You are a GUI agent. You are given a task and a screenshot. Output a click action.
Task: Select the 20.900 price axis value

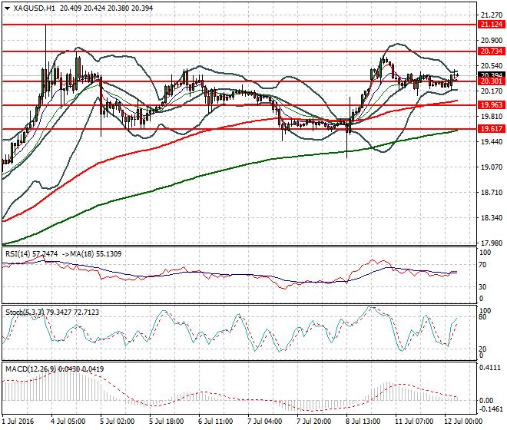click(x=492, y=41)
